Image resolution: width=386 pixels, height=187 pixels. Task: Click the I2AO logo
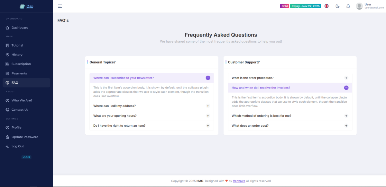pyautogui.click(x=26, y=6)
